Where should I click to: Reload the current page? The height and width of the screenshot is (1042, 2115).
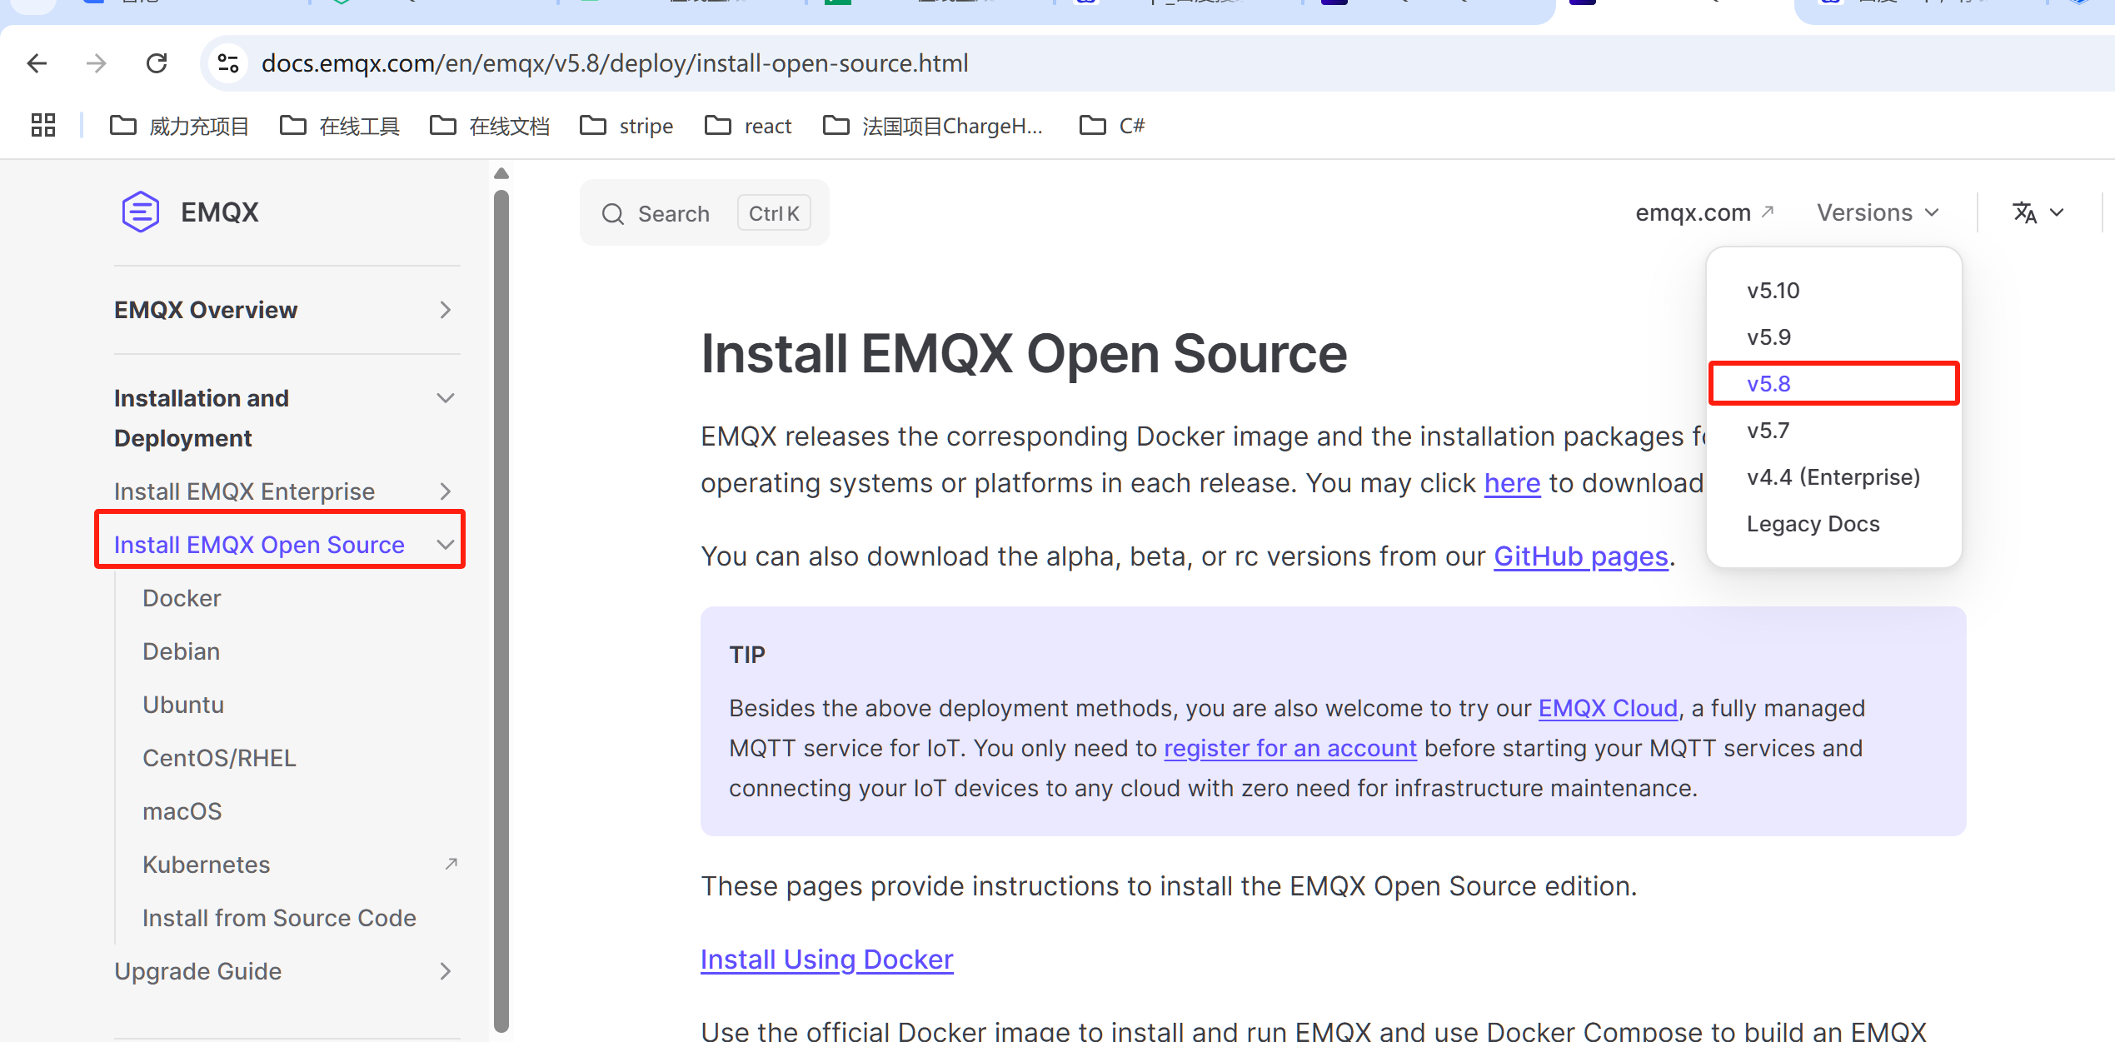click(157, 63)
